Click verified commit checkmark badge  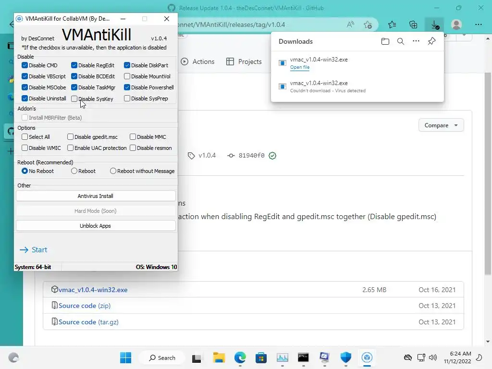(272, 156)
